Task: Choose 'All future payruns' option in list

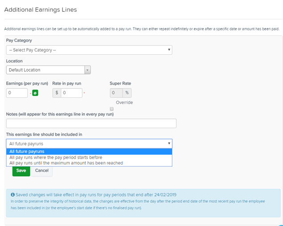Action: pos(89,152)
